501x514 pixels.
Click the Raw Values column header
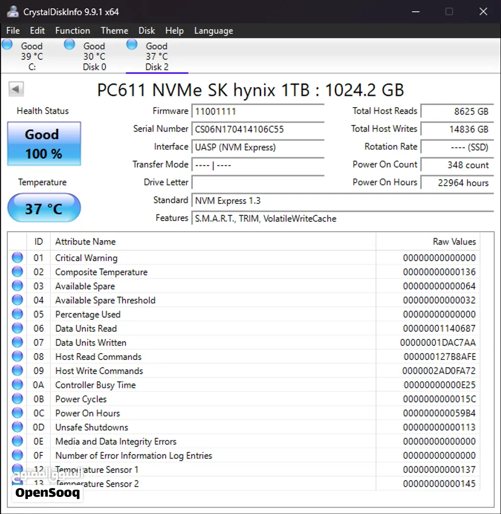pyautogui.click(x=428, y=242)
